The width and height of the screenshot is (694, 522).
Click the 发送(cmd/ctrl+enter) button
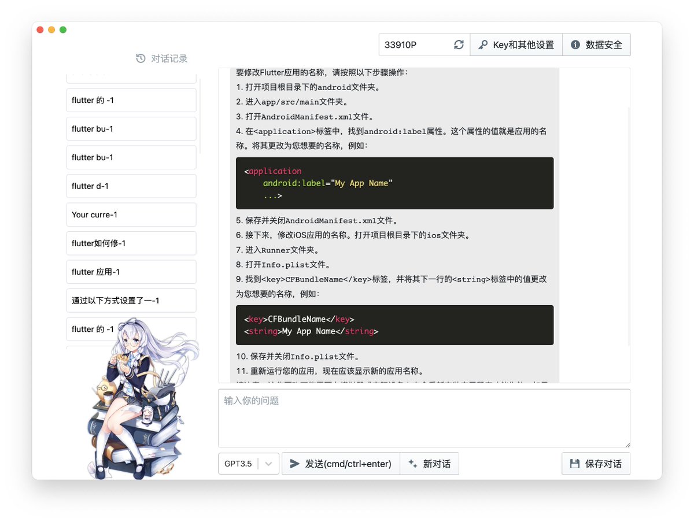(340, 463)
